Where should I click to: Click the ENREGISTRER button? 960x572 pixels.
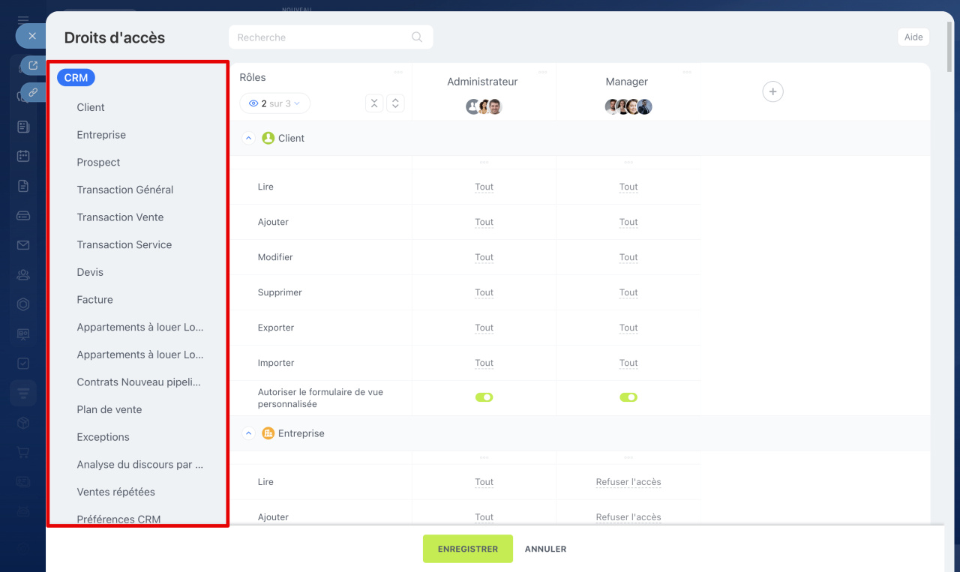(x=467, y=549)
